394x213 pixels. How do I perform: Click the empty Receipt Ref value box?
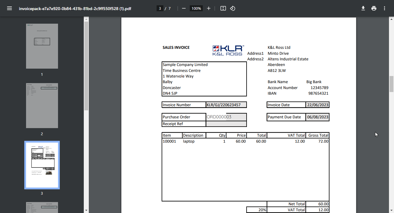(226, 124)
